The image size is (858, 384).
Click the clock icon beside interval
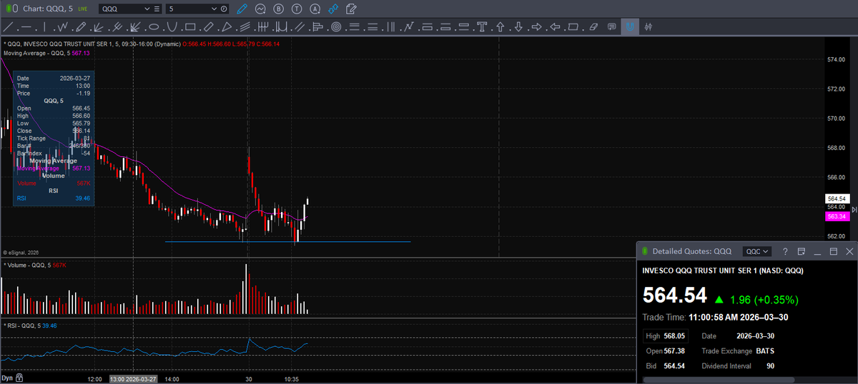pos(225,9)
